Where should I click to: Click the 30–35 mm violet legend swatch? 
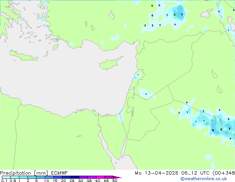pos(83,177)
